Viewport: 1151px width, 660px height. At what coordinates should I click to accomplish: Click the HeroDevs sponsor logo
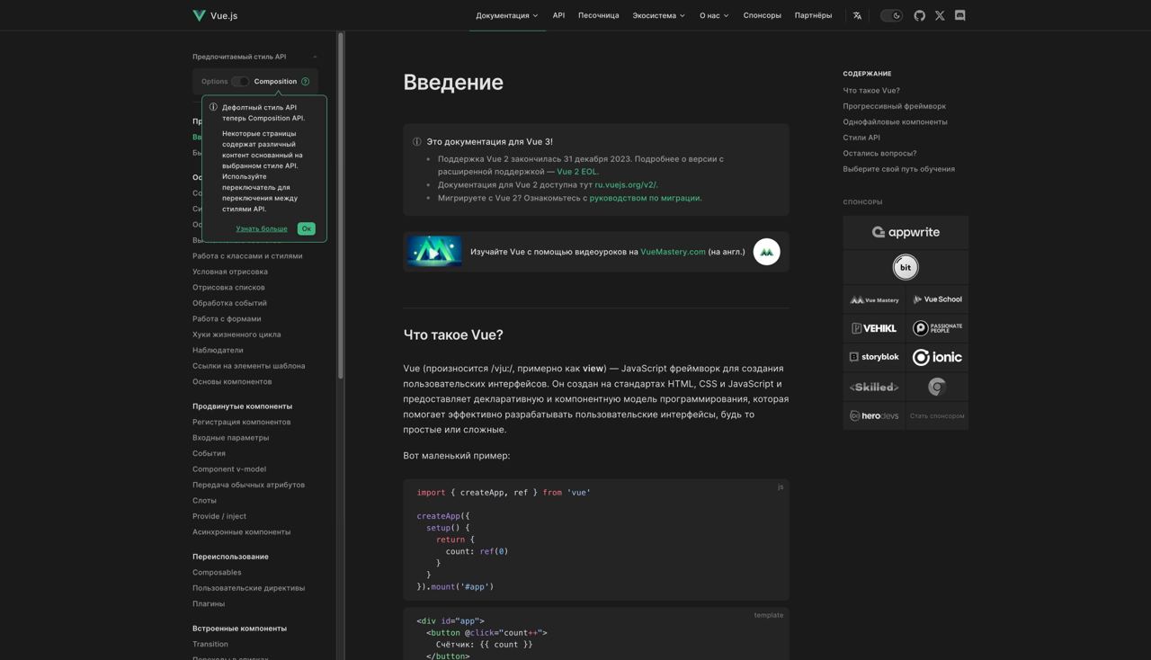[874, 415]
